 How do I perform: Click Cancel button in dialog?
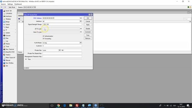point(88,21)
